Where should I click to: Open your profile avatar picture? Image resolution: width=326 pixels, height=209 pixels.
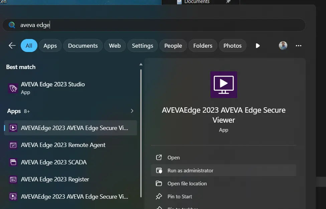point(283,45)
